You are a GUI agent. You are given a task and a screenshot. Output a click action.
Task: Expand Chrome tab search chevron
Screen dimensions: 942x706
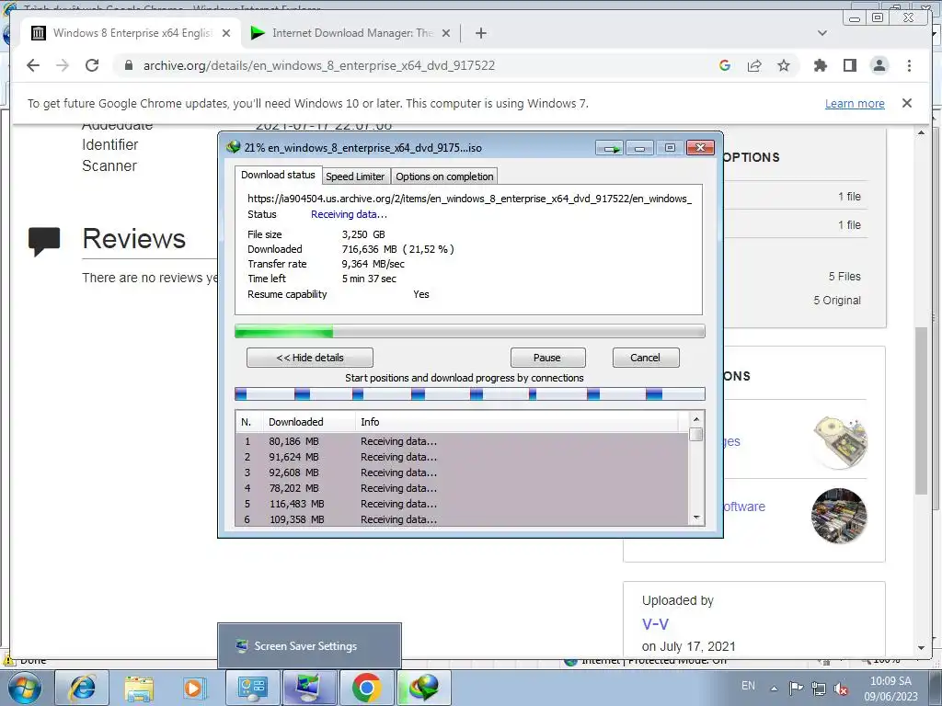[x=822, y=33]
